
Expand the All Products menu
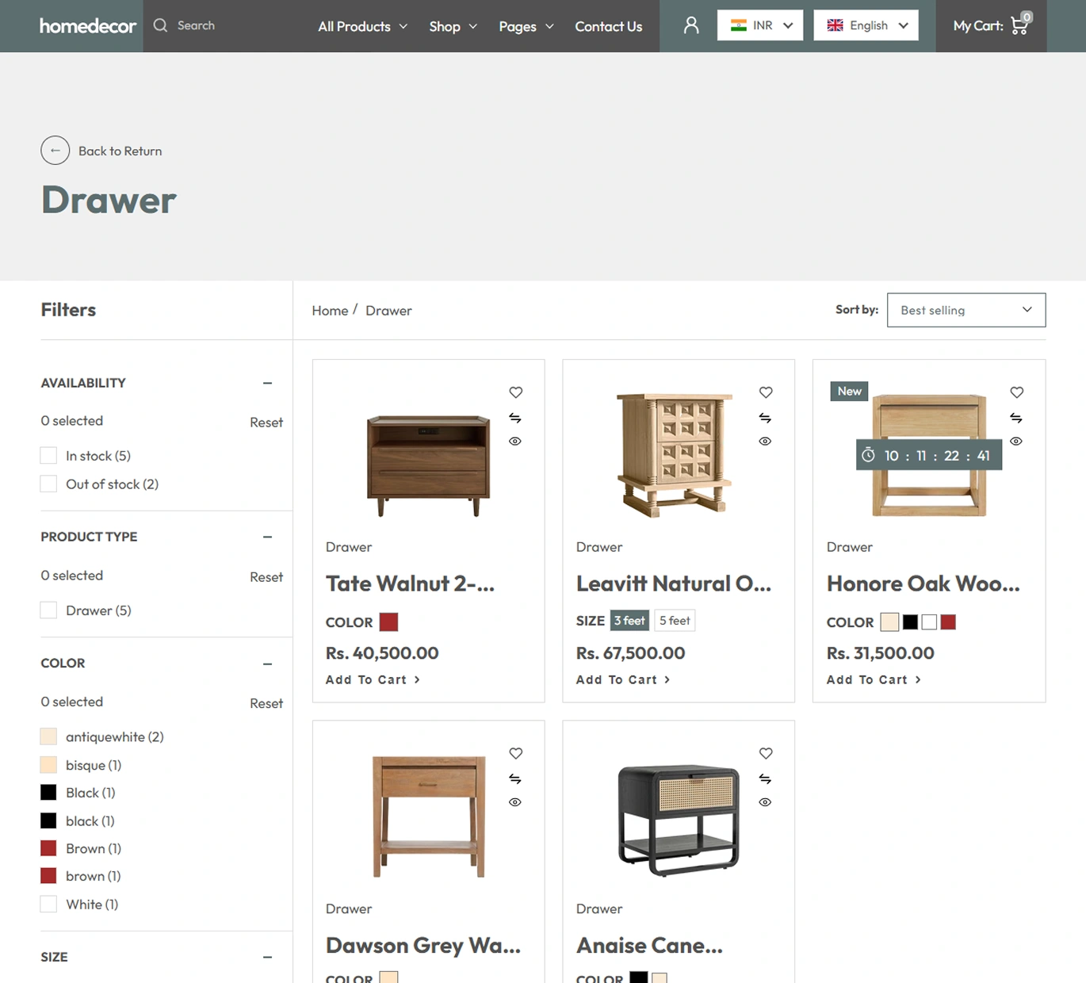[363, 26]
